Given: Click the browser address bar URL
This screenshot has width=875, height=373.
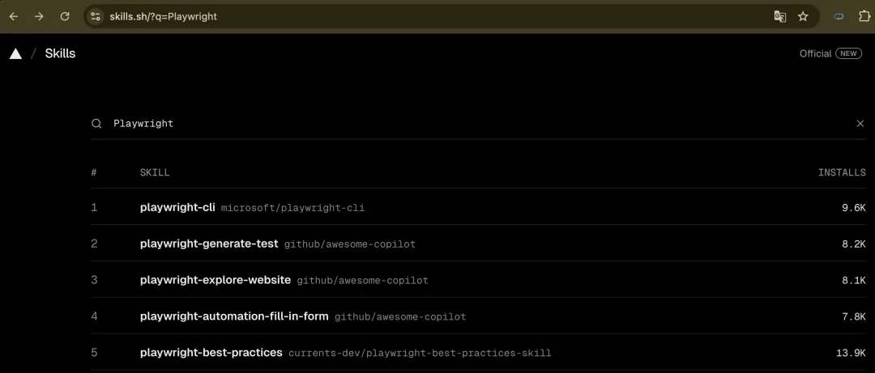Looking at the screenshot, I should pyautogui.click(x=164, y=16).
